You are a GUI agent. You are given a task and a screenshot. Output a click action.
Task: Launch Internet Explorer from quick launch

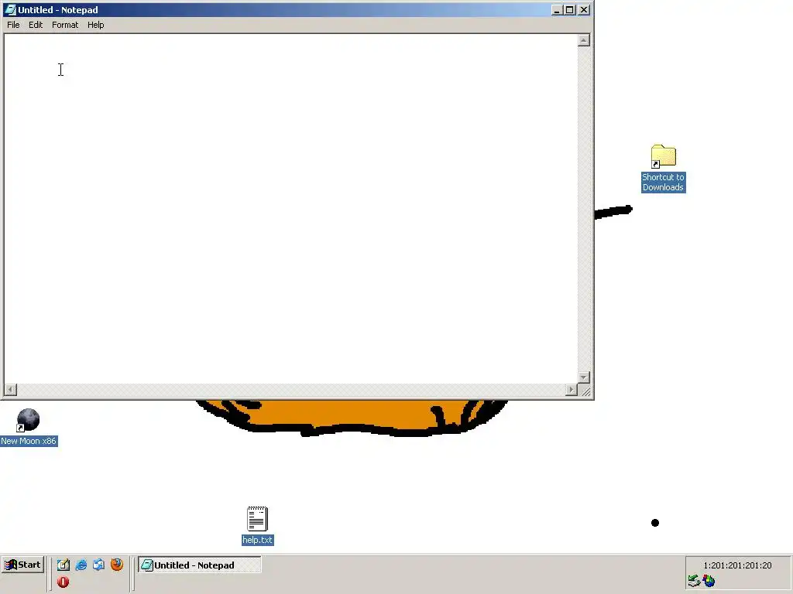pos(81,565)
